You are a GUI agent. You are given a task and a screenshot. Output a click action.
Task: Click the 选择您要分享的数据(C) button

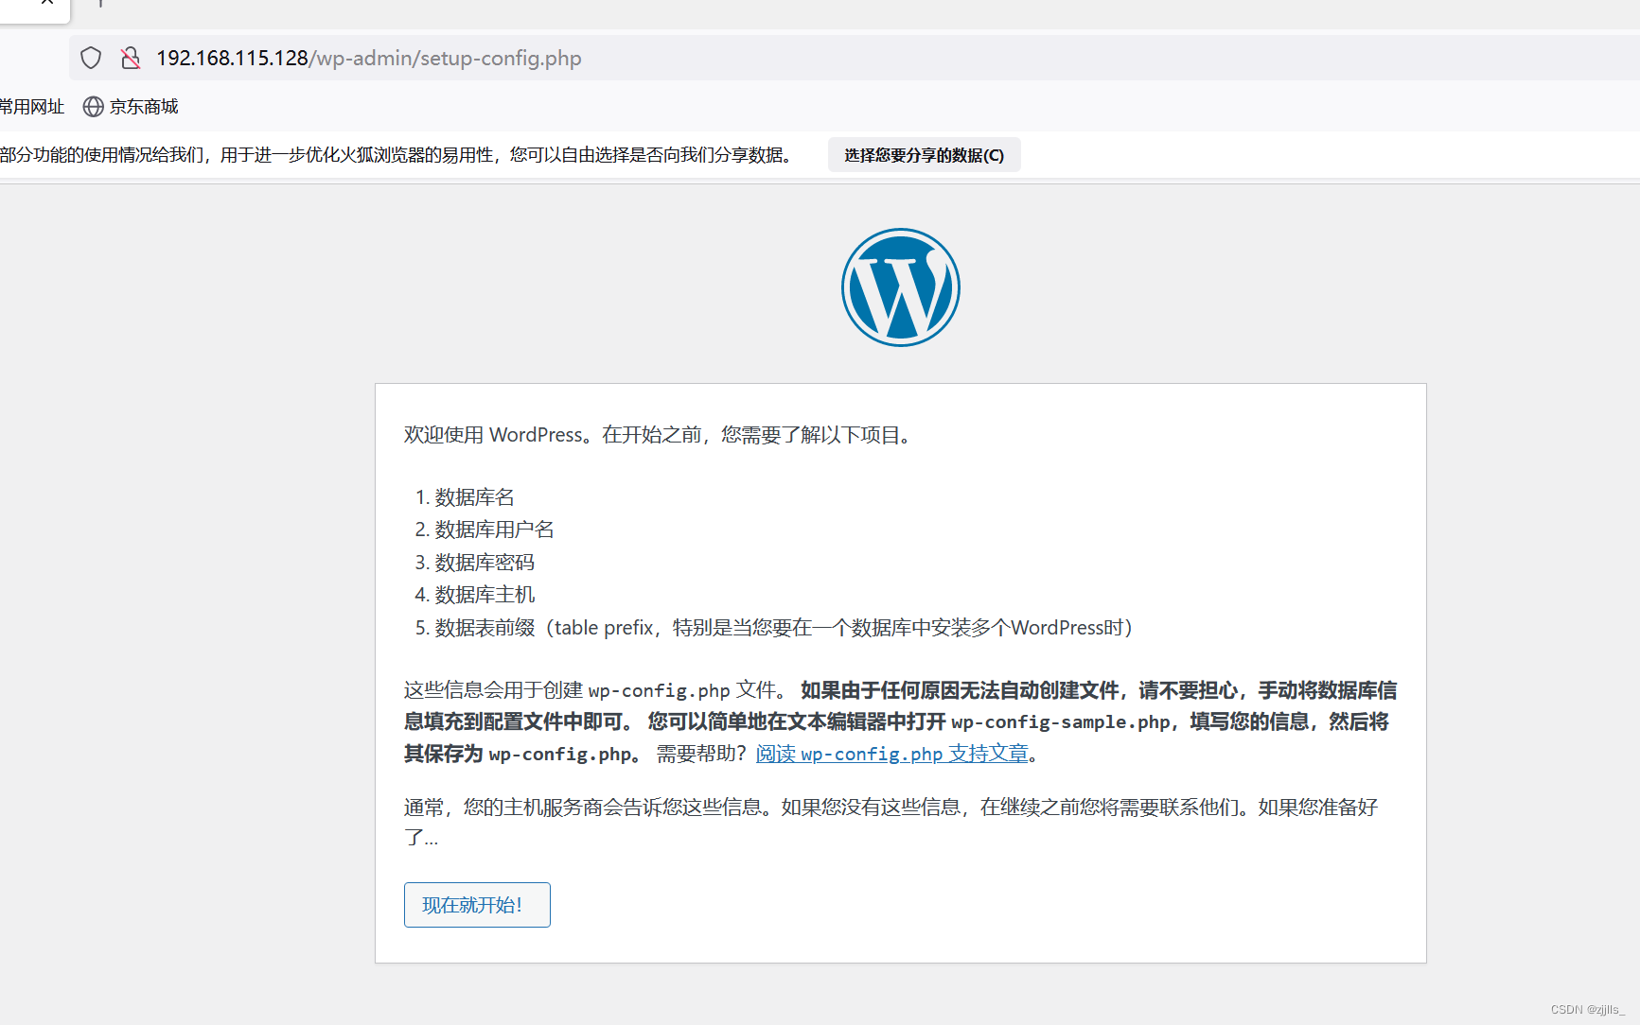pyautogui.click(x=924, y=154)
